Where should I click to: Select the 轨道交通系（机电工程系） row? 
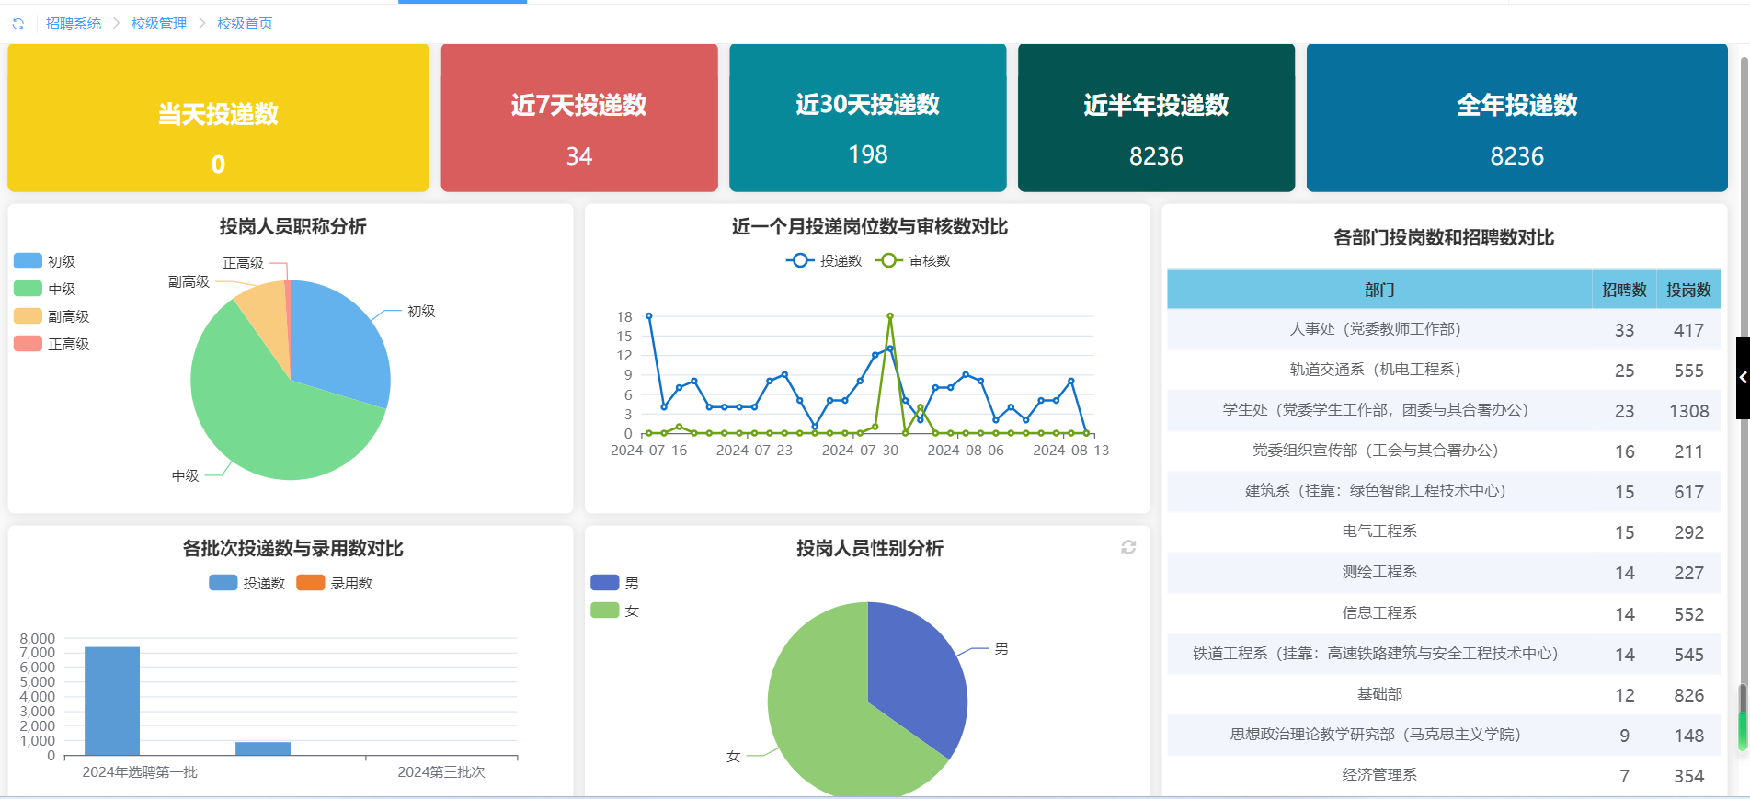1444,370
